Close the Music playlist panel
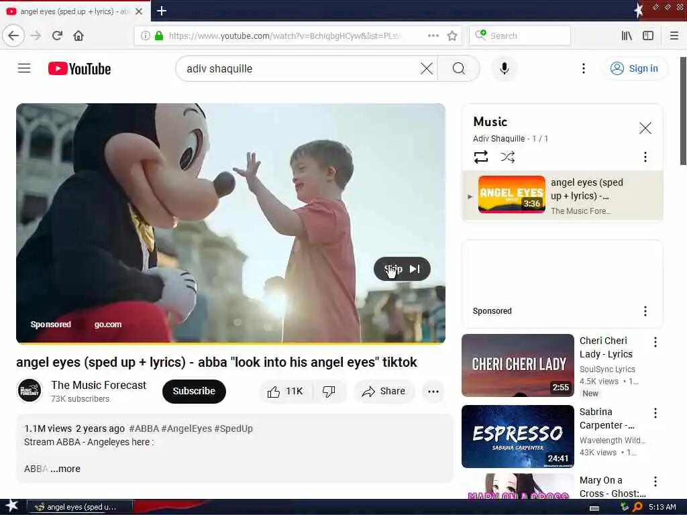The height and width of the screenshot is (515, 687). point(645,128)
